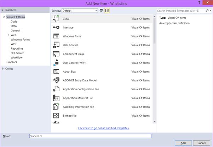Viewport: 213px width, 147px height.
Task: Open the online templates link
Action: tap(104, 128)
